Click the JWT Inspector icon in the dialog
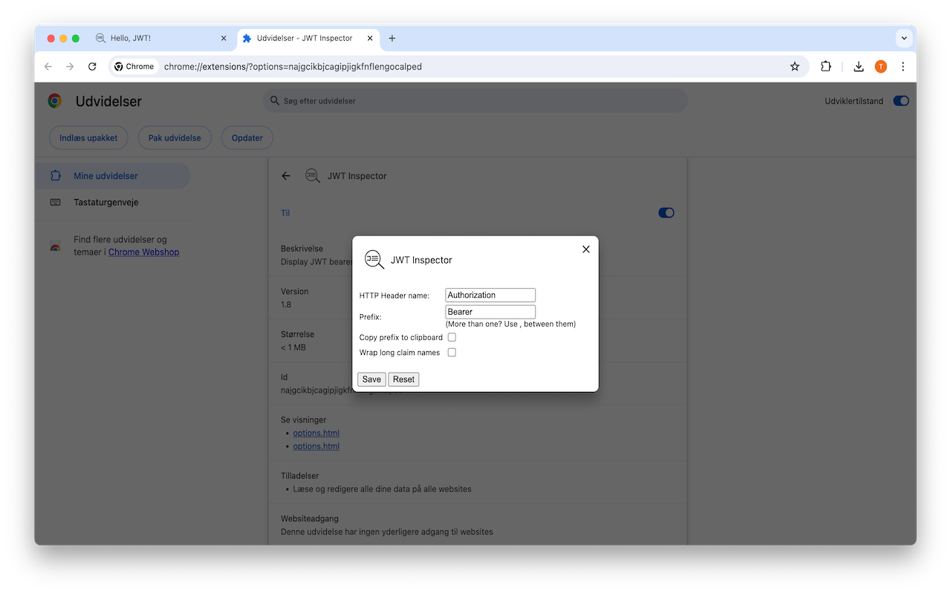This screenshot has width=951, height=594. click(x=373, y=259)
